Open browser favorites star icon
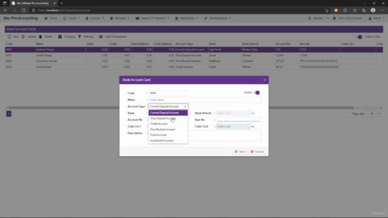This screenshot has height=218, width=388. click(355, 10)
